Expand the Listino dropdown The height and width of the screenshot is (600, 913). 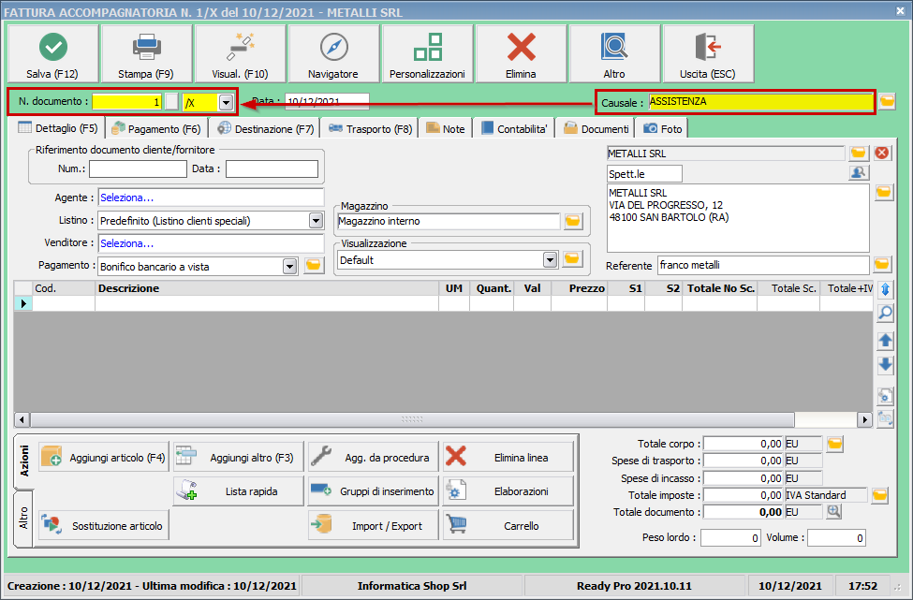click(x=316, y=221)
